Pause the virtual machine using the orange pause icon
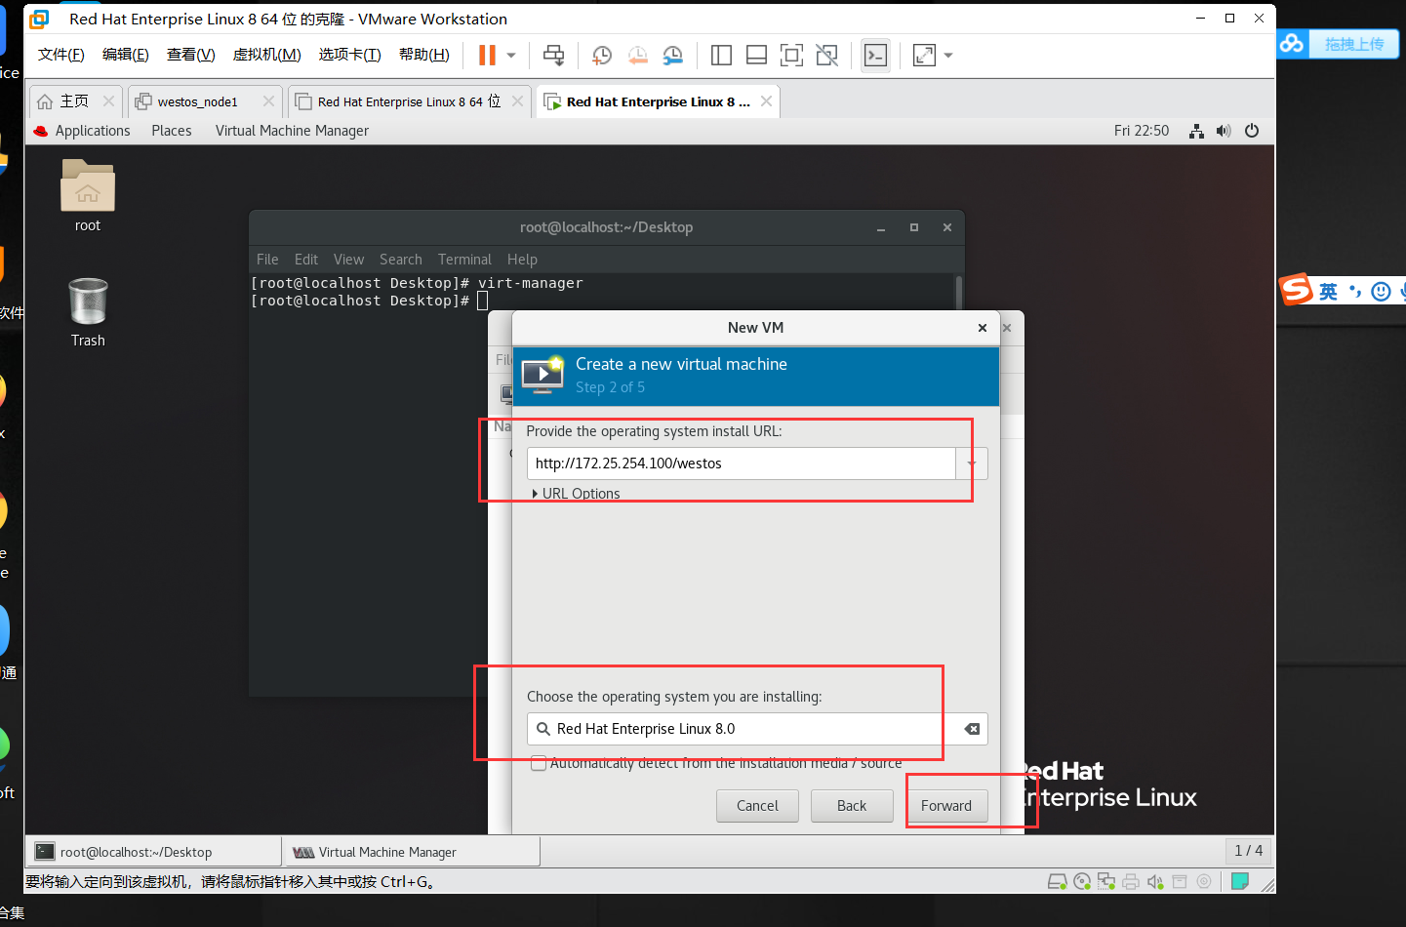The height and width of the screenshot is (927, 1406). (x=487, y=56)
